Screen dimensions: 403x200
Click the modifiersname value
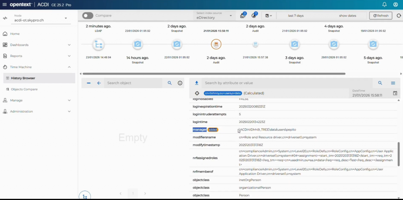click(277, 137)
